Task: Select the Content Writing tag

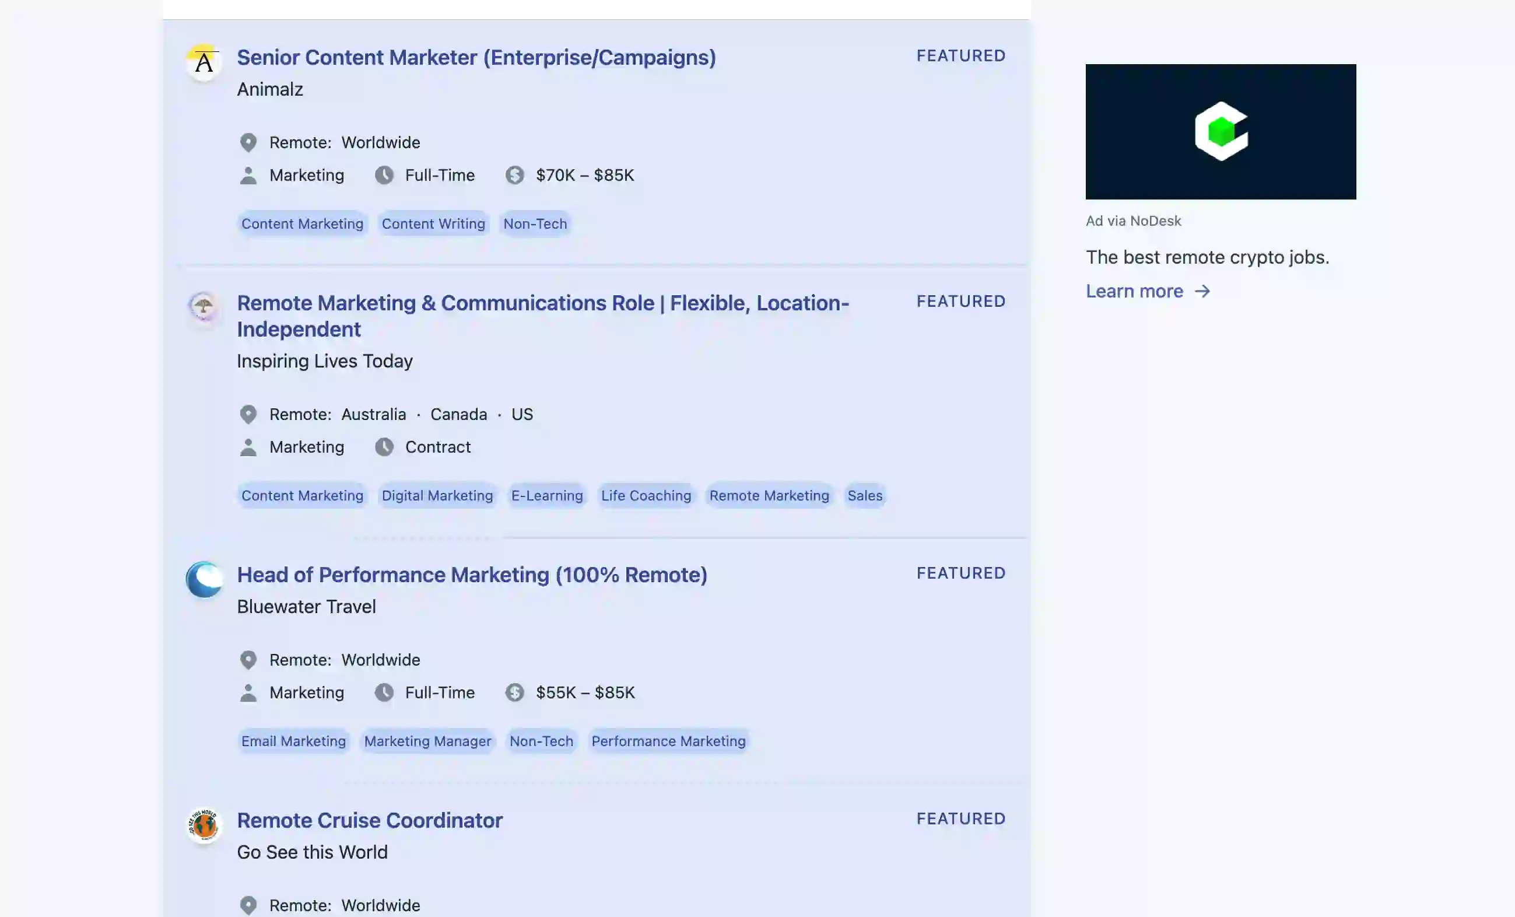Action: tap(433, 223)
